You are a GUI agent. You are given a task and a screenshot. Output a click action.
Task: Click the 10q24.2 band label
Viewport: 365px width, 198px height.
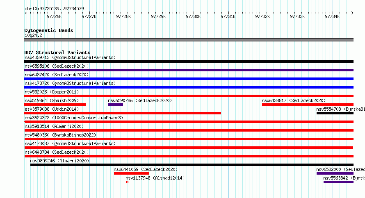tap(33, 35)
